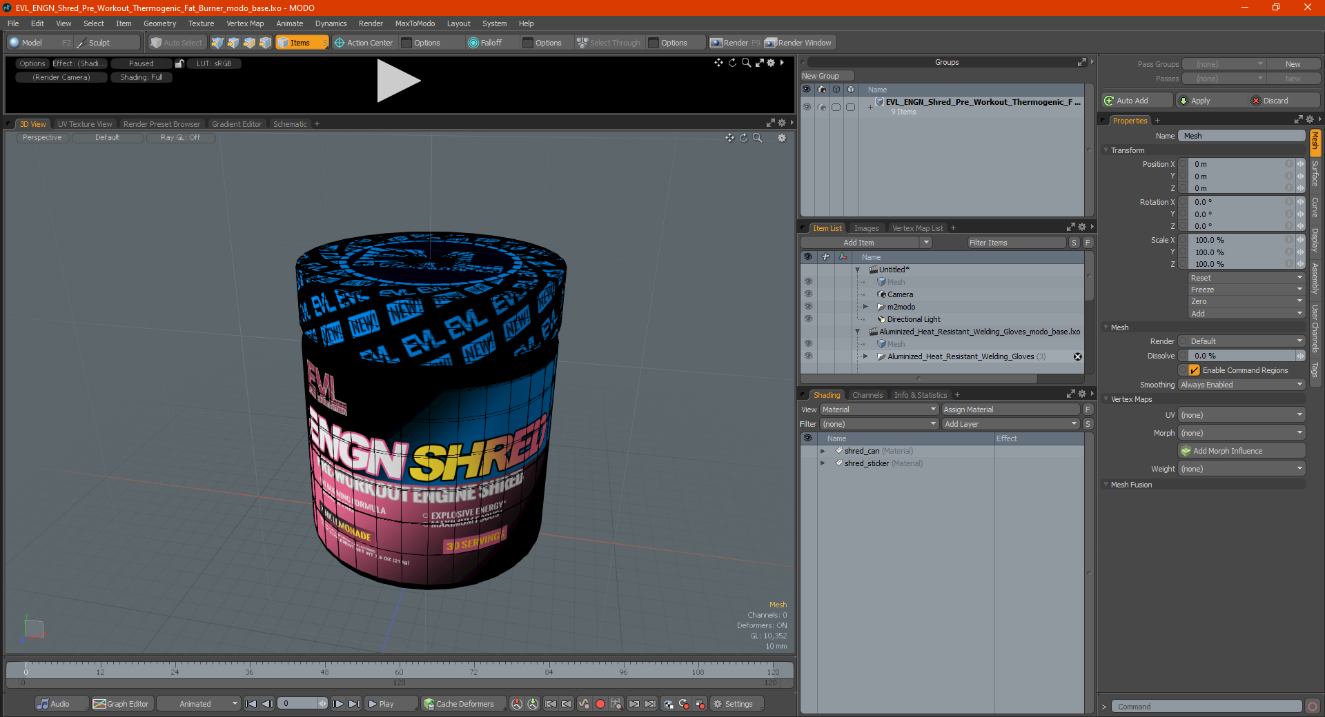The width and height of the screenshot is (1325, 717).
Task: Open the Render Default dropdown
Action: point(1246,341)
